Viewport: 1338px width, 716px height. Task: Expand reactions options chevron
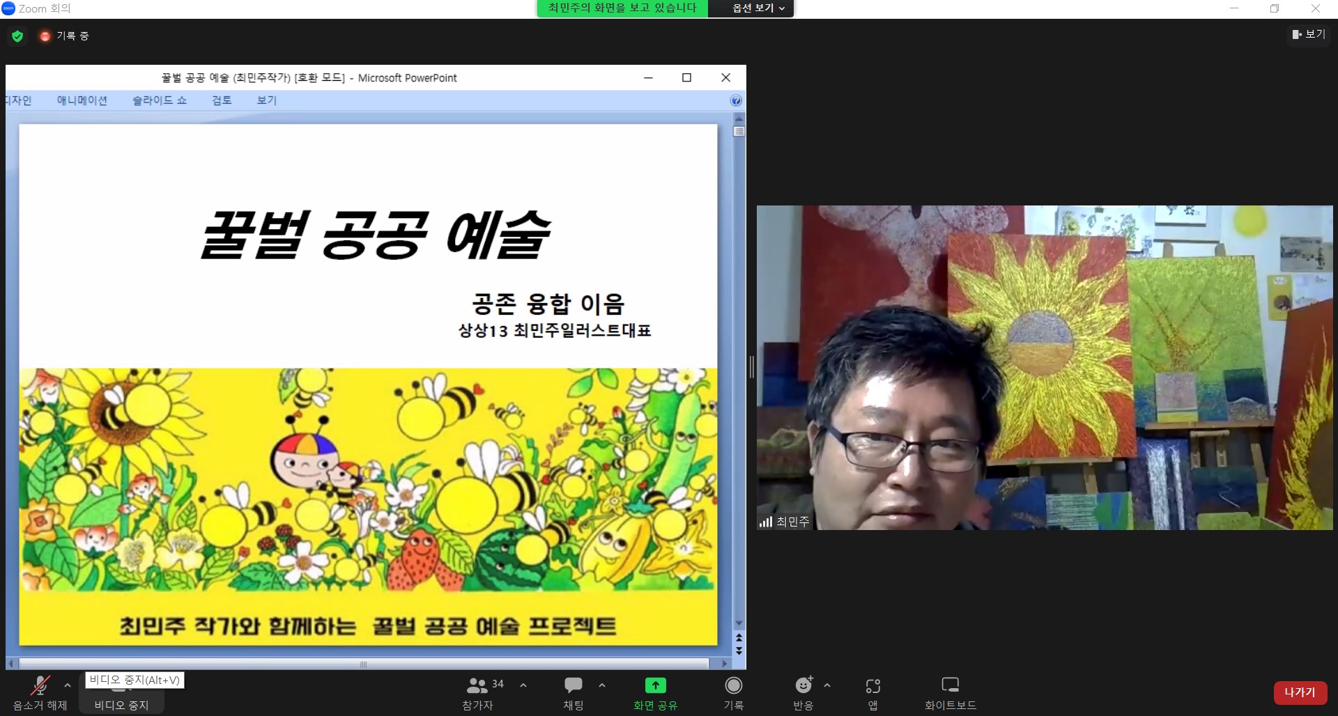[827, 685]
